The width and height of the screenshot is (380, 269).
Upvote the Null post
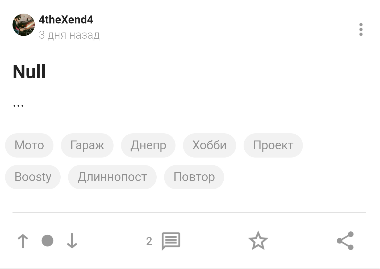23,241
